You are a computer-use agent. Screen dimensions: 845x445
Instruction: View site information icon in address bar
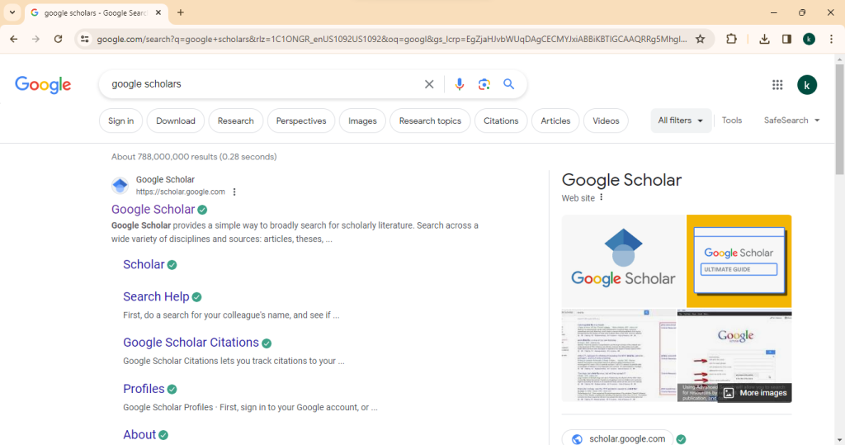pyautogui.click(x=85, y=39)
